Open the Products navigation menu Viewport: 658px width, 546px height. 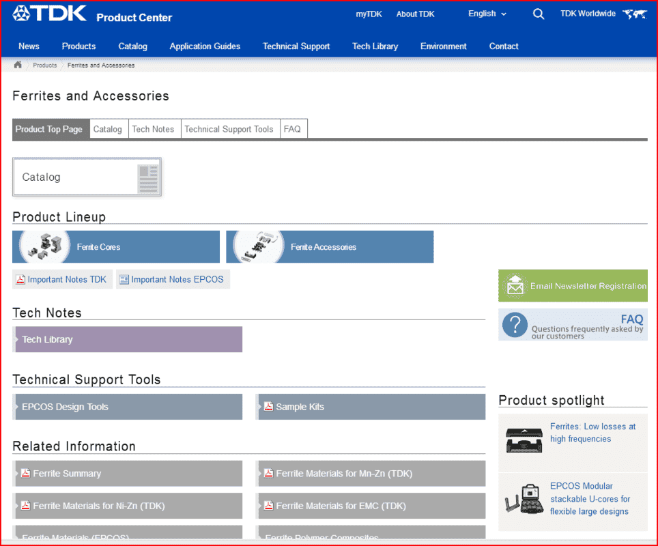tap(78, 46)
